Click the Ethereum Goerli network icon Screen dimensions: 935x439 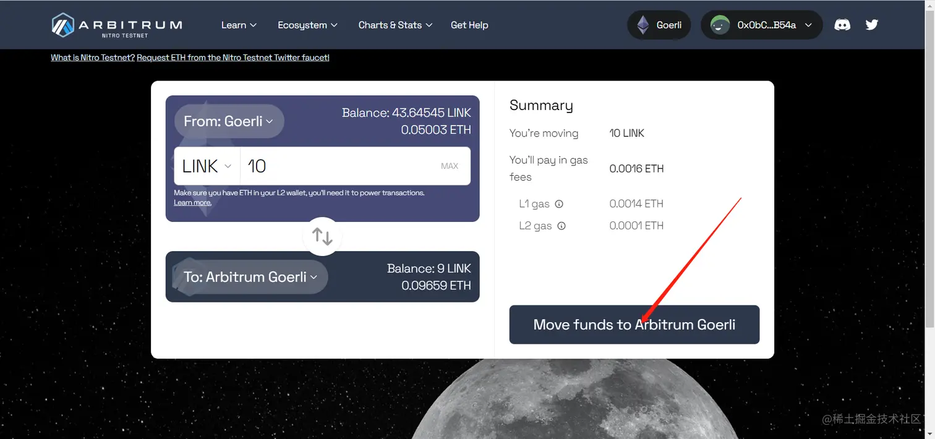643,25
